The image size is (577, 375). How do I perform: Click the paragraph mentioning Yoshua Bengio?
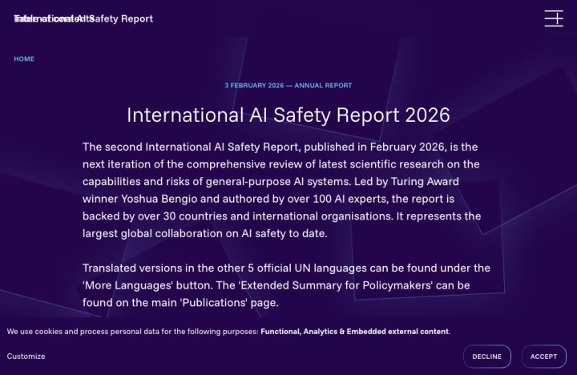click(x=281, y=190)
